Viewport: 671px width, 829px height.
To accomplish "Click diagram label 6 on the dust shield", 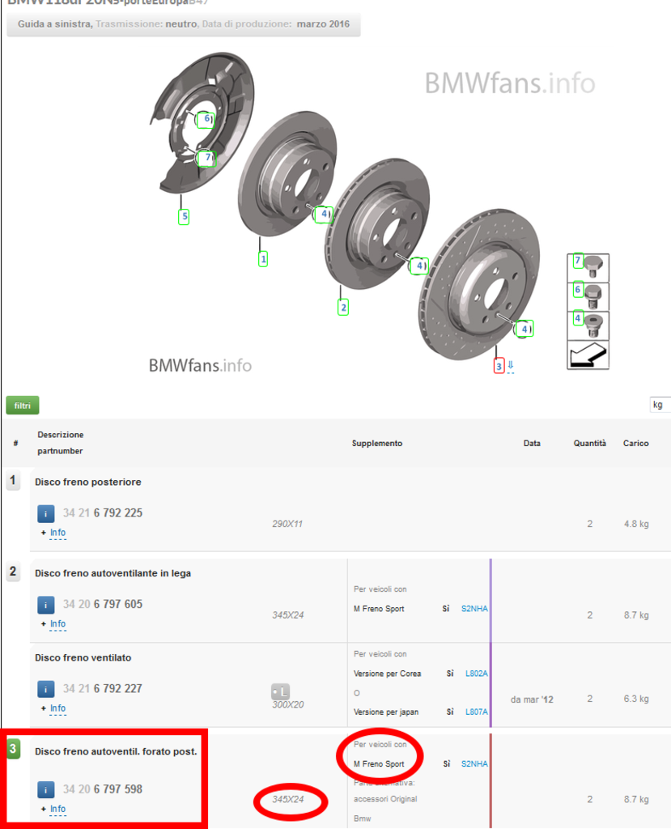I will click(x=206, y=119).
